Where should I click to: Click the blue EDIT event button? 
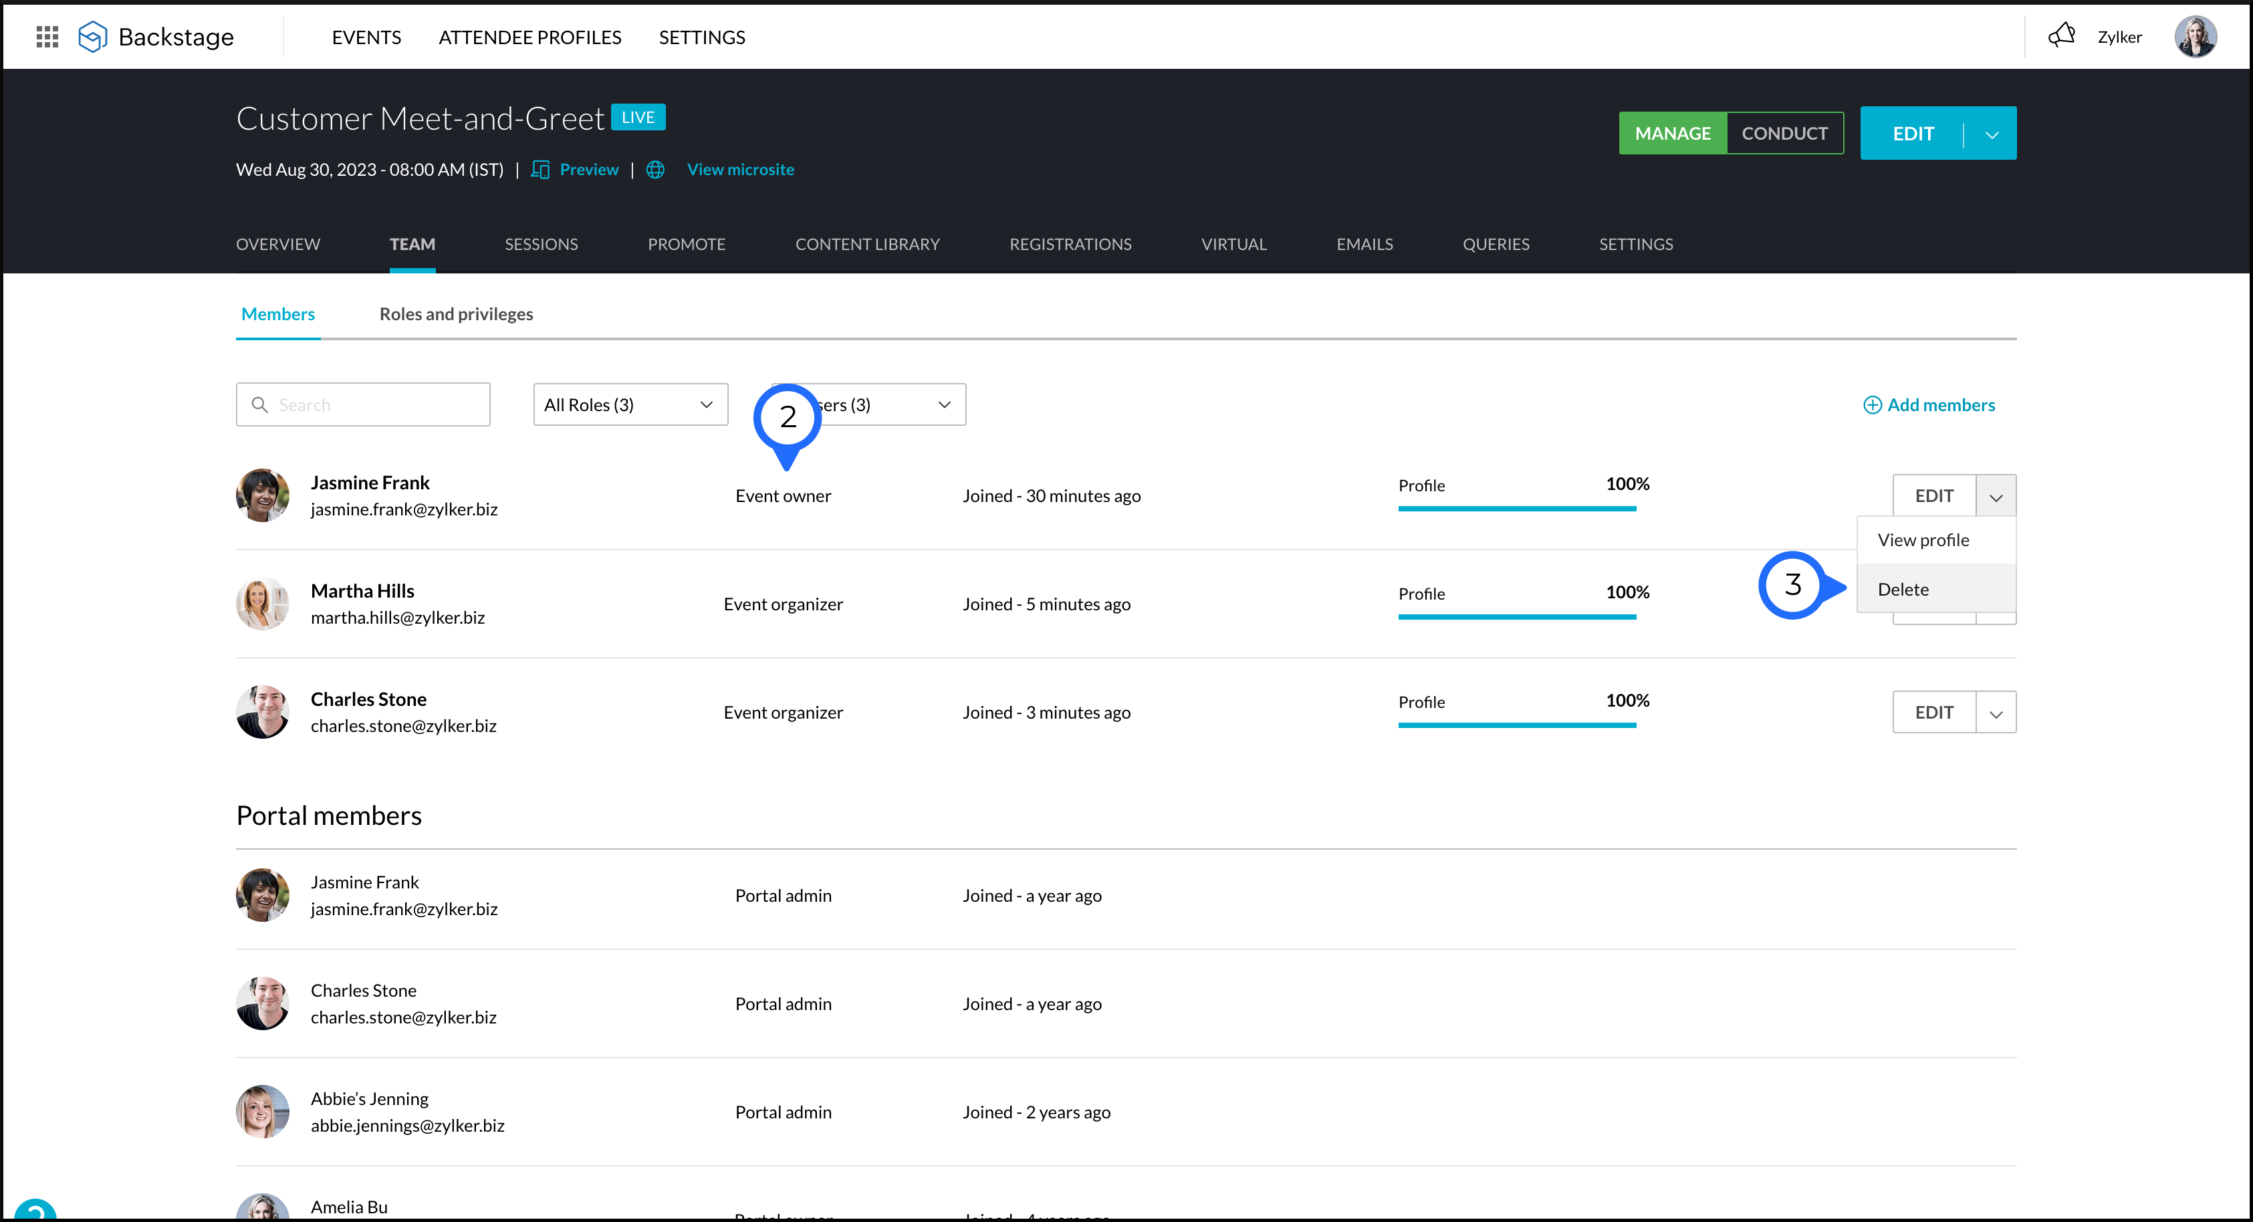tap(1913, 134)
